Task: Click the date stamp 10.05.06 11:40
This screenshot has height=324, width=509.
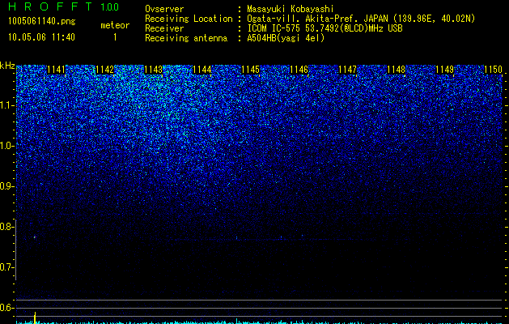Action: tap(41, 37)
